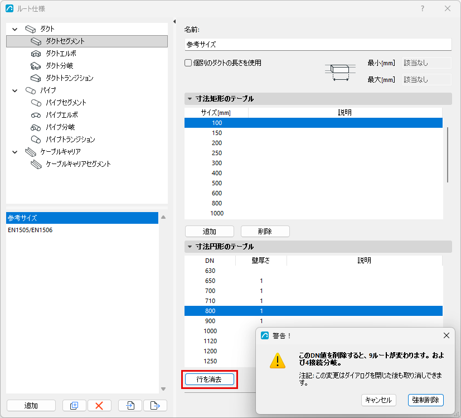
Task: Click the パイプトランジション icon
Action: pos(36,140)
